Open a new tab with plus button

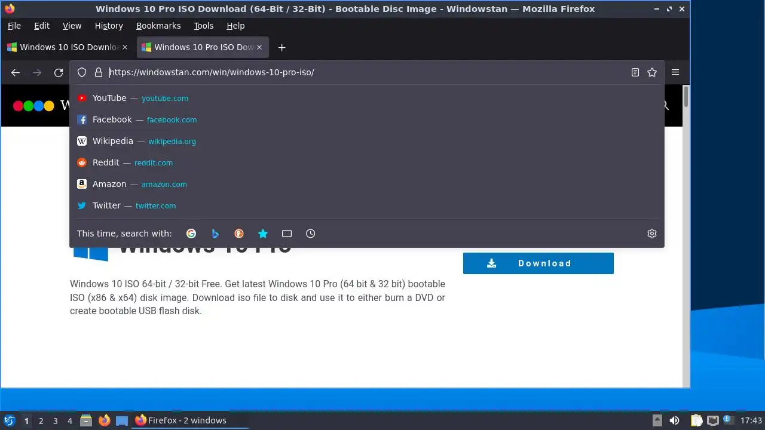281,47
